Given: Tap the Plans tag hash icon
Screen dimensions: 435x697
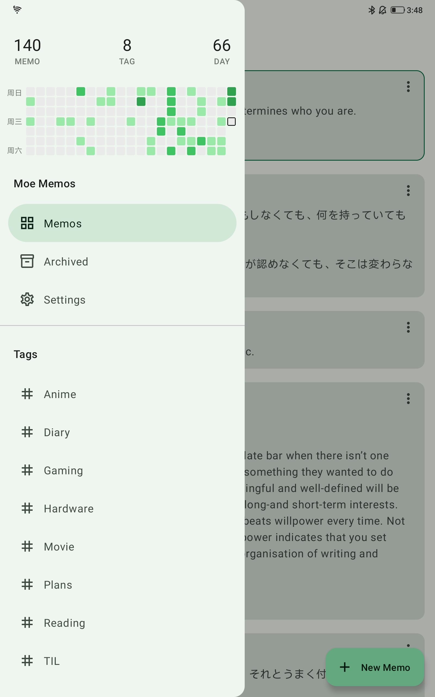Looking at the screenshot, I should coord(27,585).
